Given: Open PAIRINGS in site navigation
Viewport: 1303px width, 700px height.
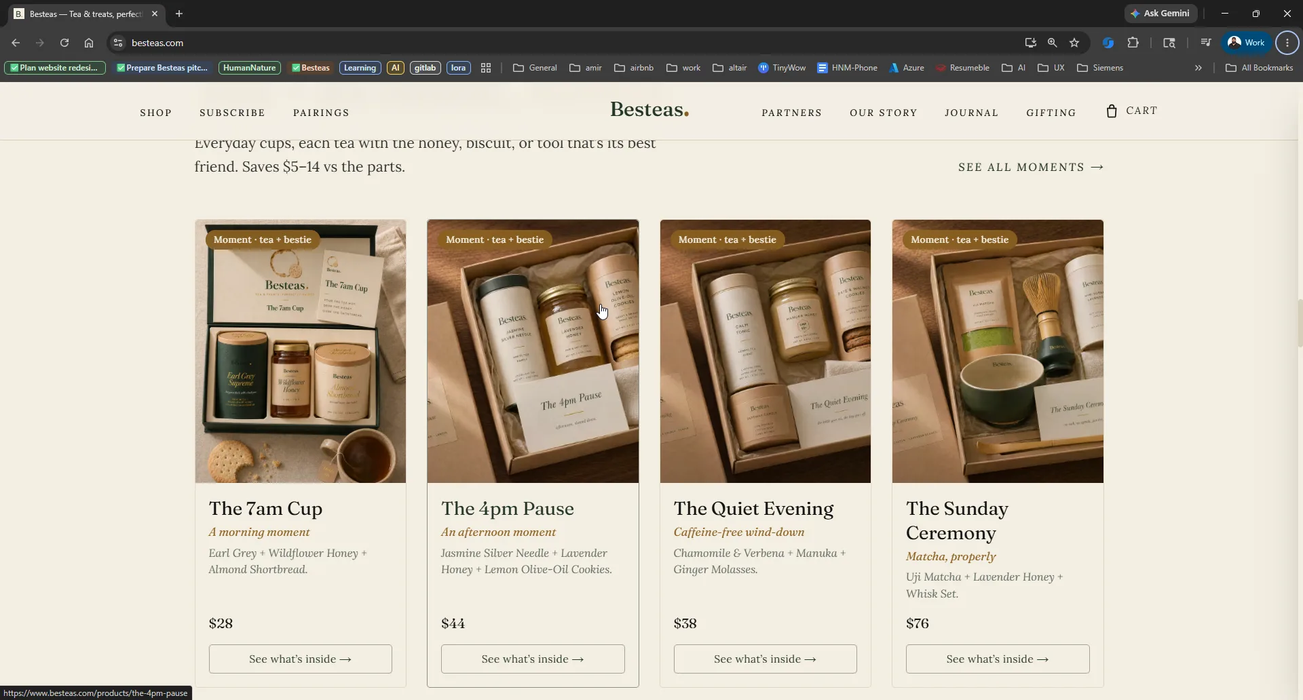Looking at the screenshot, I should (321, 113).
